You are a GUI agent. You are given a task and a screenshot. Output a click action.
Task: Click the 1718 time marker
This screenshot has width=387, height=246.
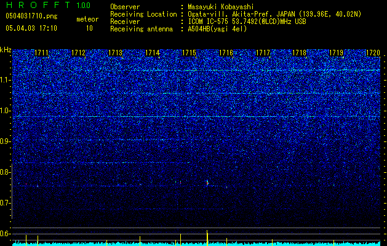click(300, 53)
